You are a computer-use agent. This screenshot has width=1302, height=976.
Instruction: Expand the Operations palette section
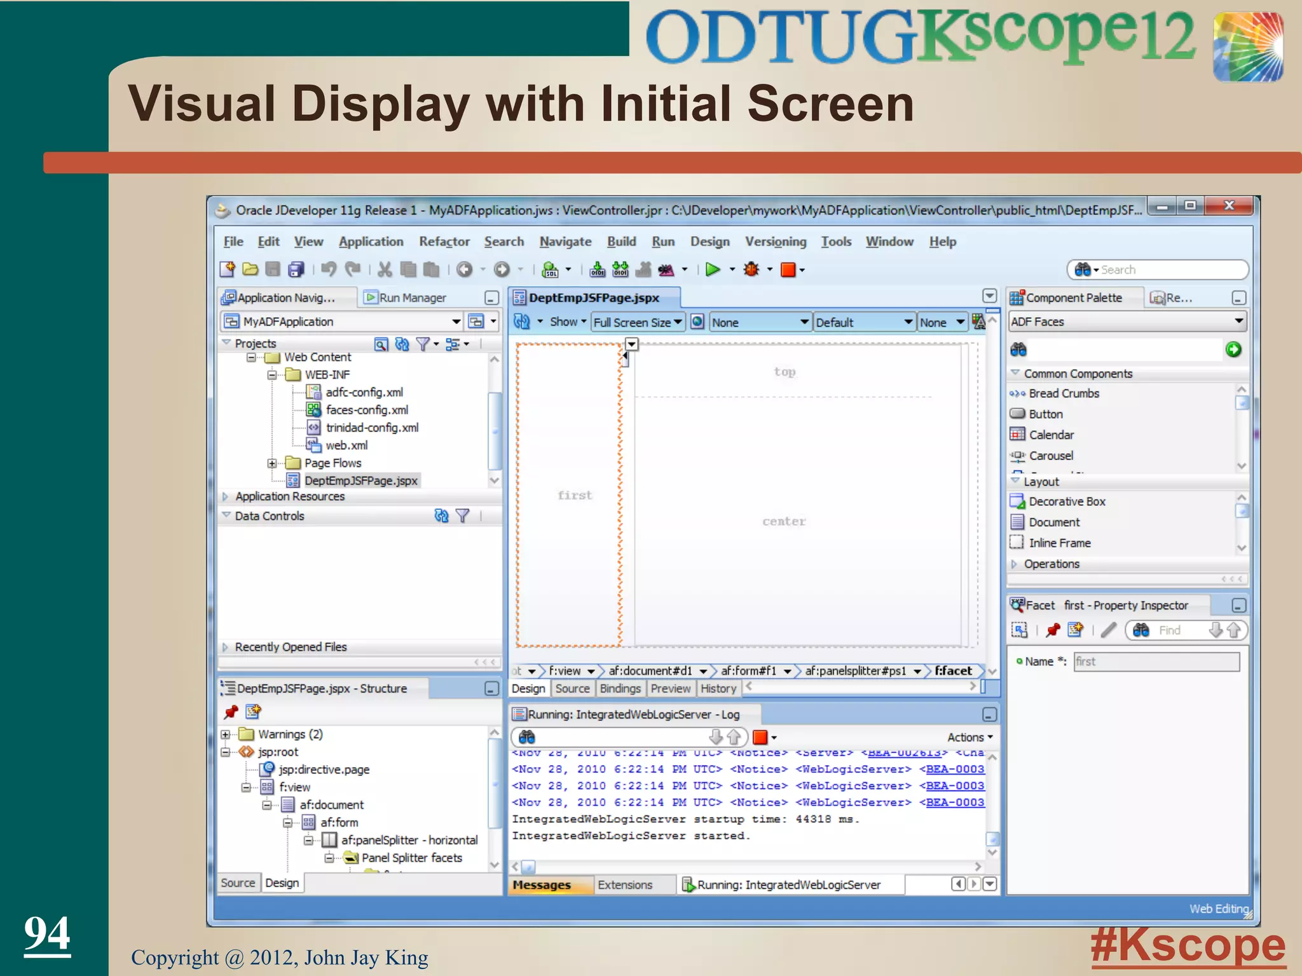pyautogui.click(x=1014, y=564)
